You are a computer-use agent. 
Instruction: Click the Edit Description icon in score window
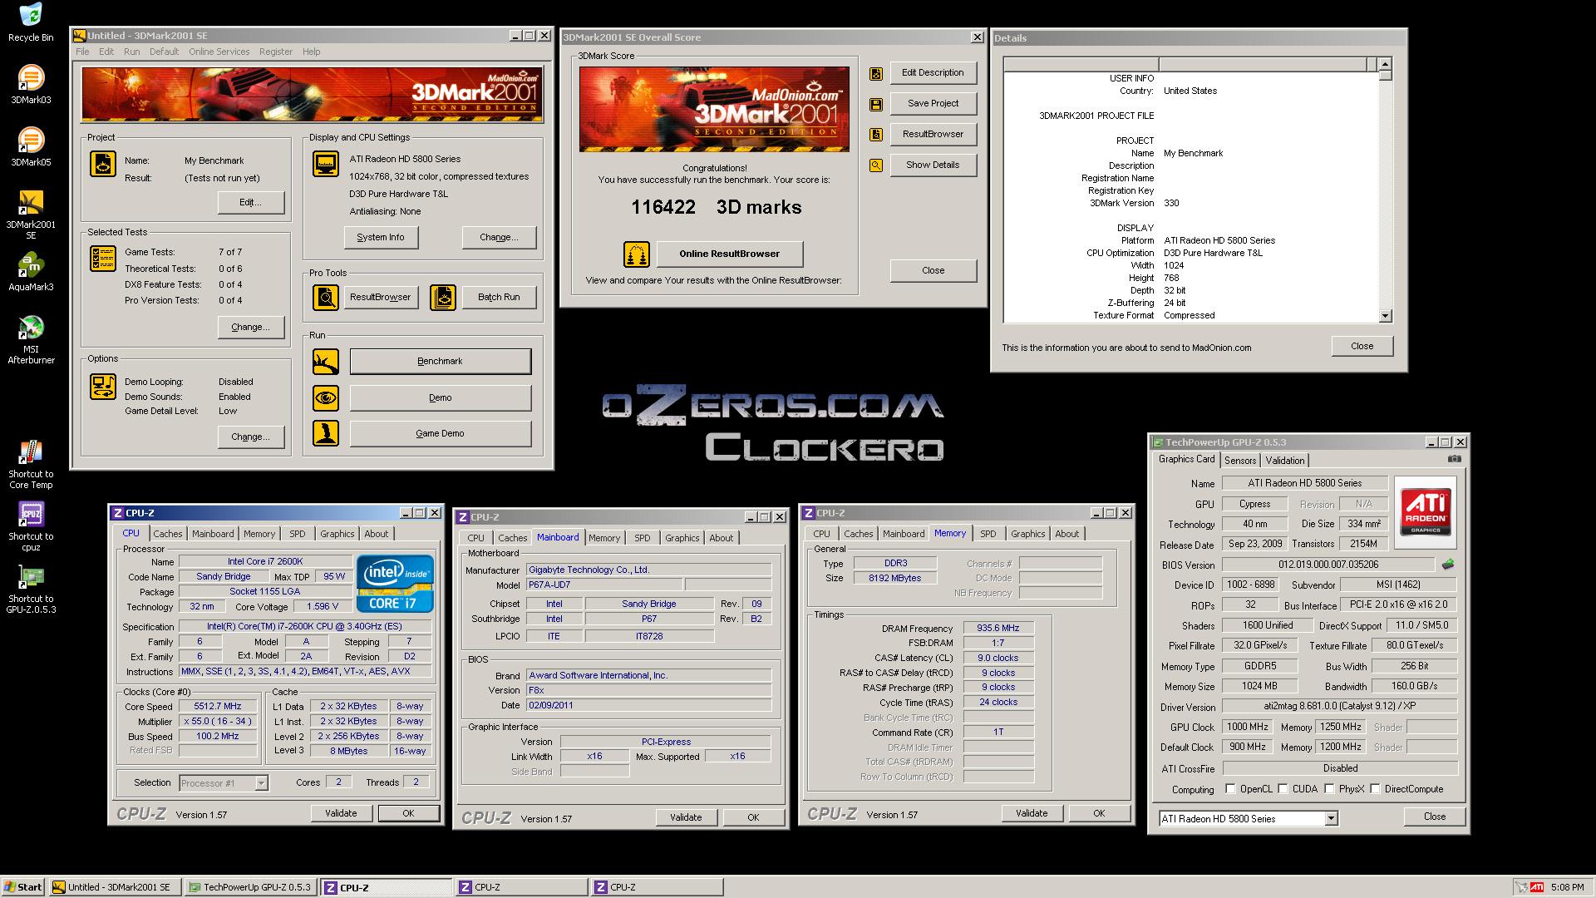[876, 73]
